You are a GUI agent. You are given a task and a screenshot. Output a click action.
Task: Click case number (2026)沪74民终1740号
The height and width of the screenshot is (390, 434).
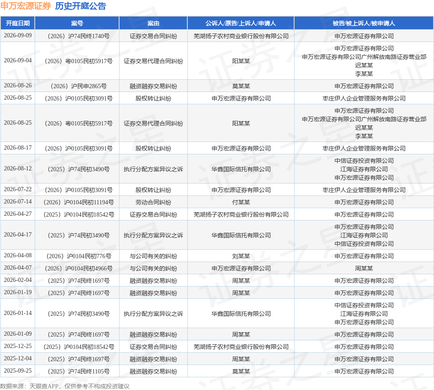tap(78, 36)
